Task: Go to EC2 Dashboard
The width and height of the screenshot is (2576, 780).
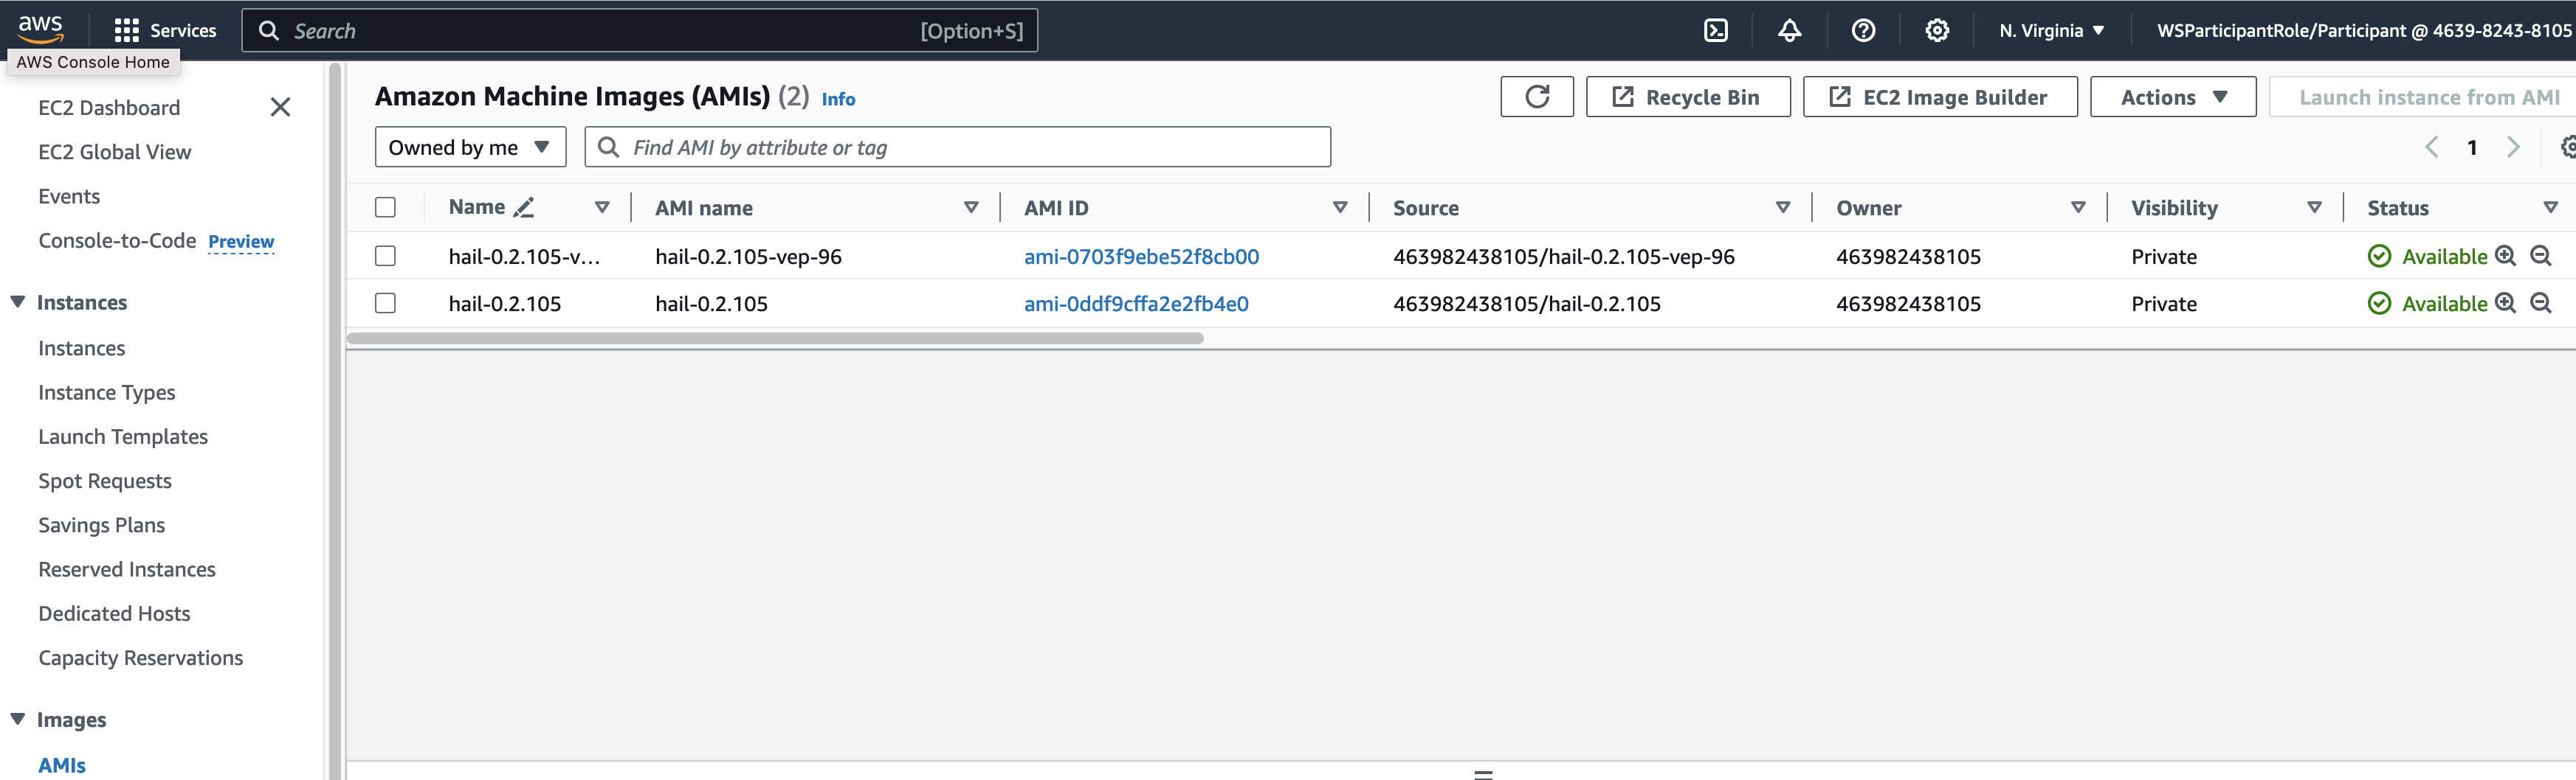Action: (109, 108)
